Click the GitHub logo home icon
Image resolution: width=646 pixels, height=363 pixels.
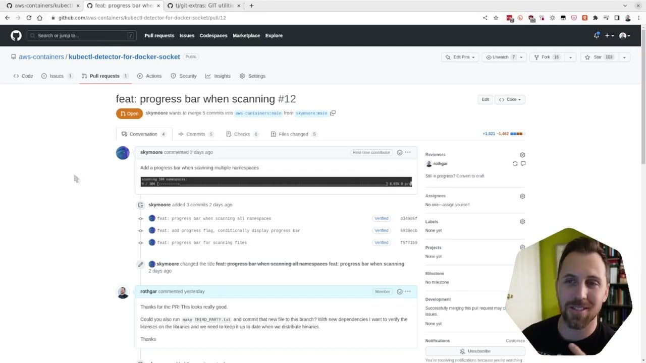(16, 35)
